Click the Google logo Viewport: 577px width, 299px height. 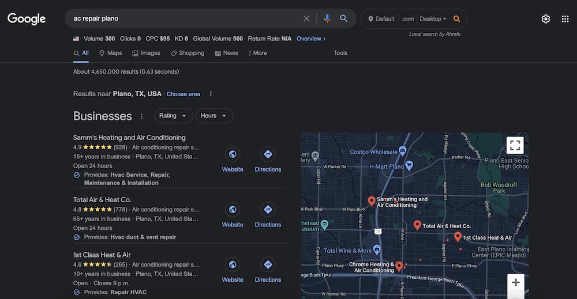(27, 19)
